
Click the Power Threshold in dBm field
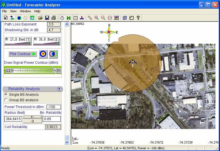coord(54,107)
